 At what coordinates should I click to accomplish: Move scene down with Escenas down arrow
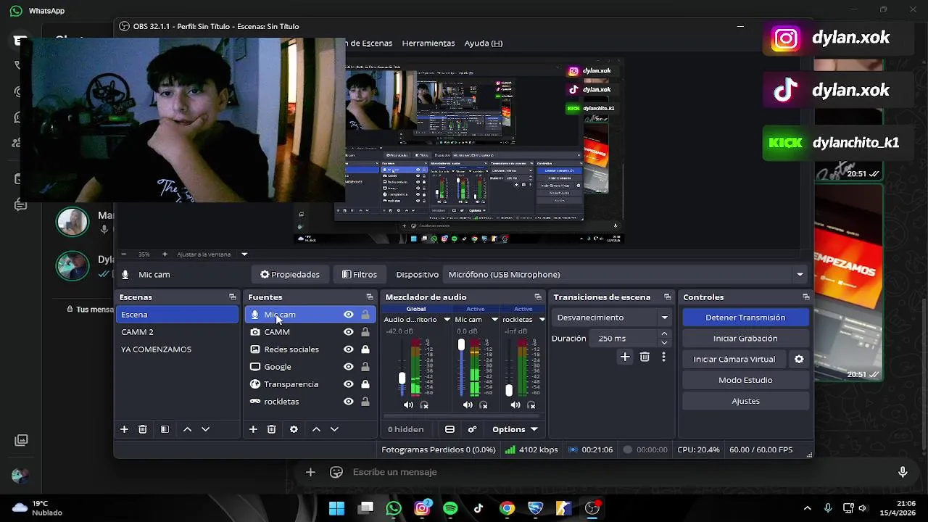click(x=205, y=429)
